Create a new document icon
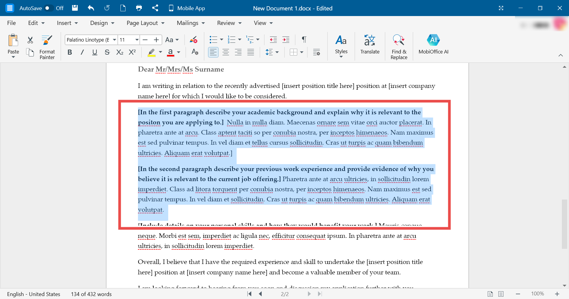Image resolution: width=569 pixels, height=299 pixels. coord(123,8)
